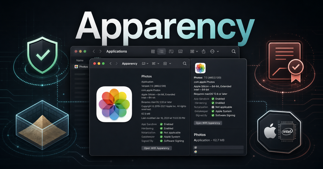Image resolution: width=323 pixels, height=169 pixels.
Task: Click the small Photos icon in the file list
Action: click(76, 67)
